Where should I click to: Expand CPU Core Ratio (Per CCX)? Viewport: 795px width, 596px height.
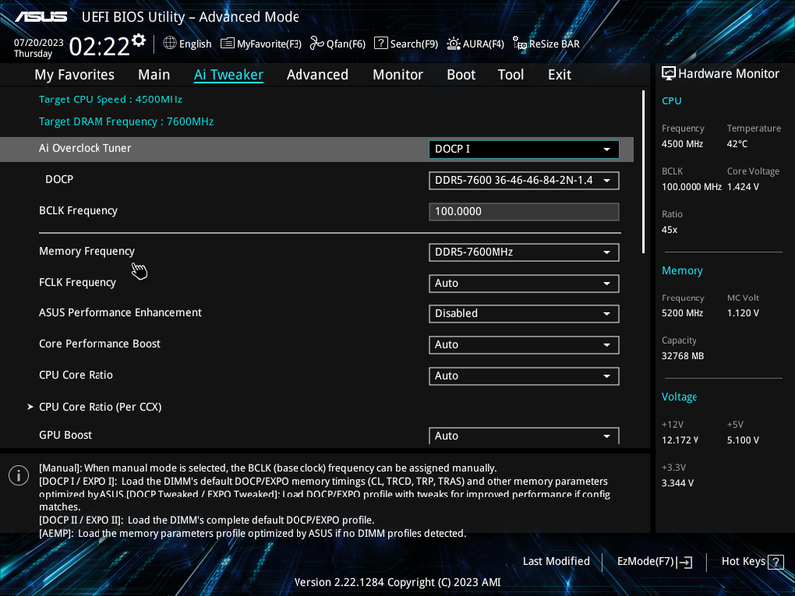99,407
